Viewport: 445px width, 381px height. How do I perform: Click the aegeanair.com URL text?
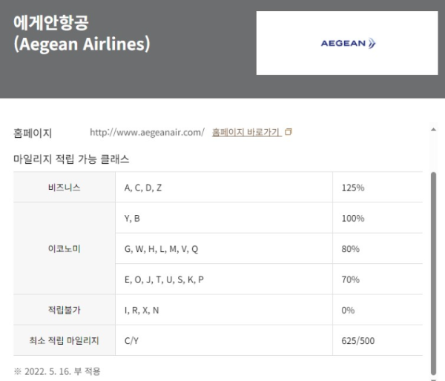pos(147,132)
